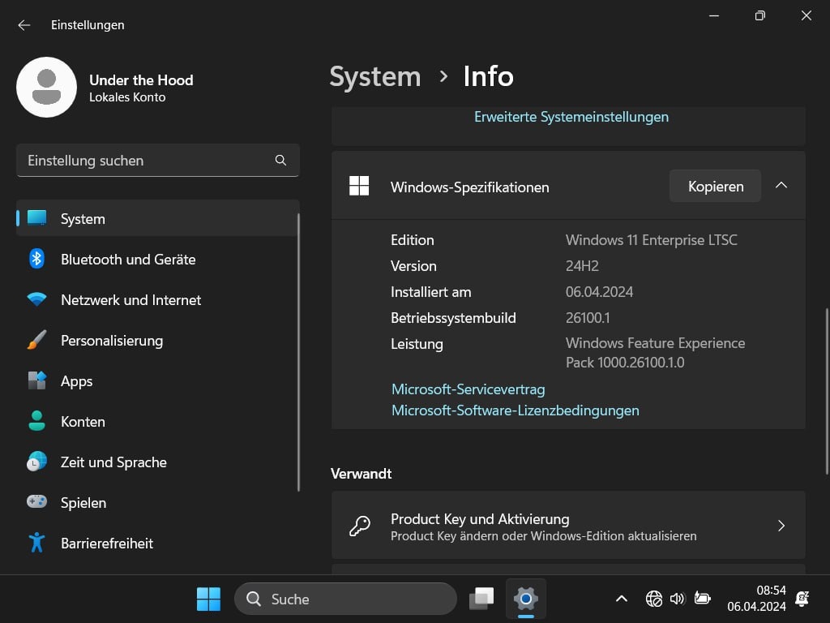Click the Settings gear icon on taskbar
830x623 pixels.
pos(525,599)
